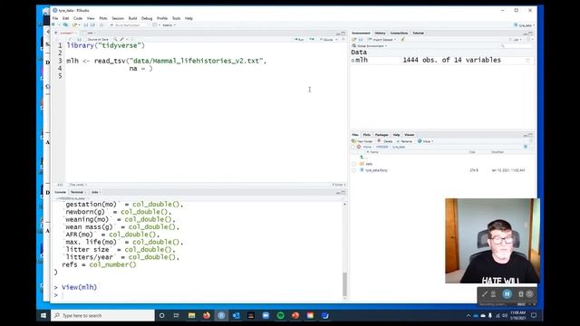Click the clear environment broom icon
This screenshot has width=580, height=326.
click(402, 39)
